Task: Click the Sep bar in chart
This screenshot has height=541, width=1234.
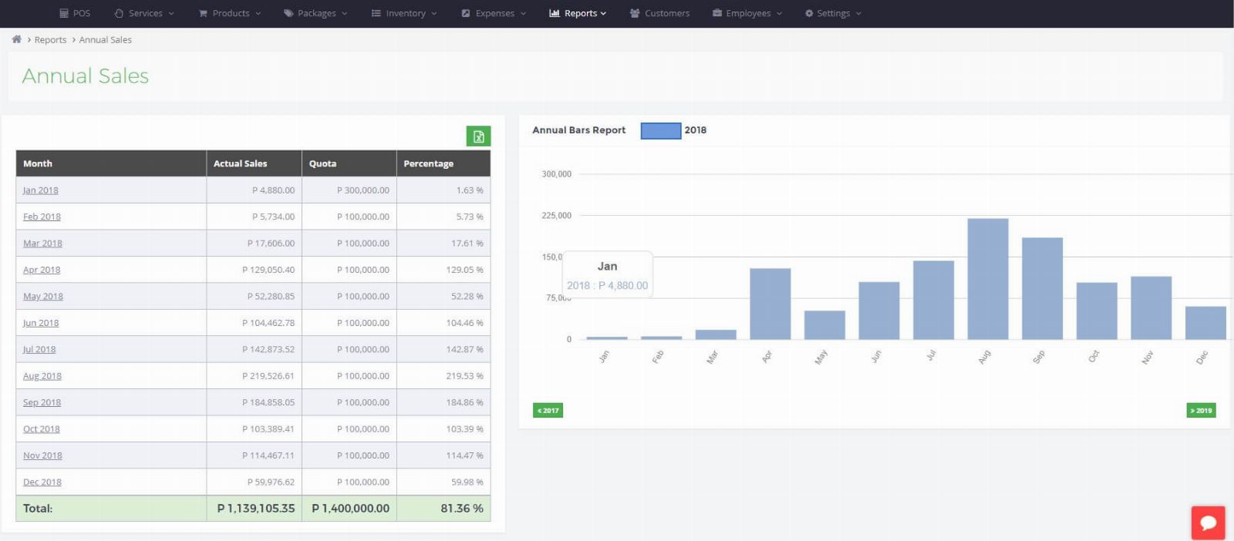Action: pos(1042,288)
